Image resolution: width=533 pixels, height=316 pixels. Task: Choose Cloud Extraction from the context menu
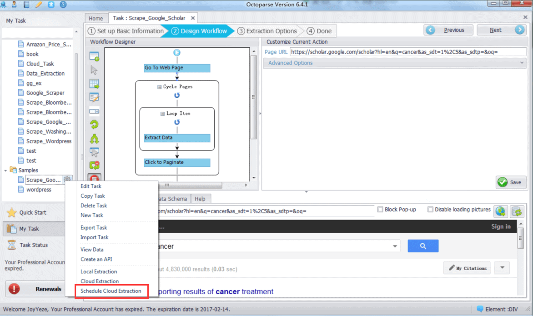coord(100,281)
